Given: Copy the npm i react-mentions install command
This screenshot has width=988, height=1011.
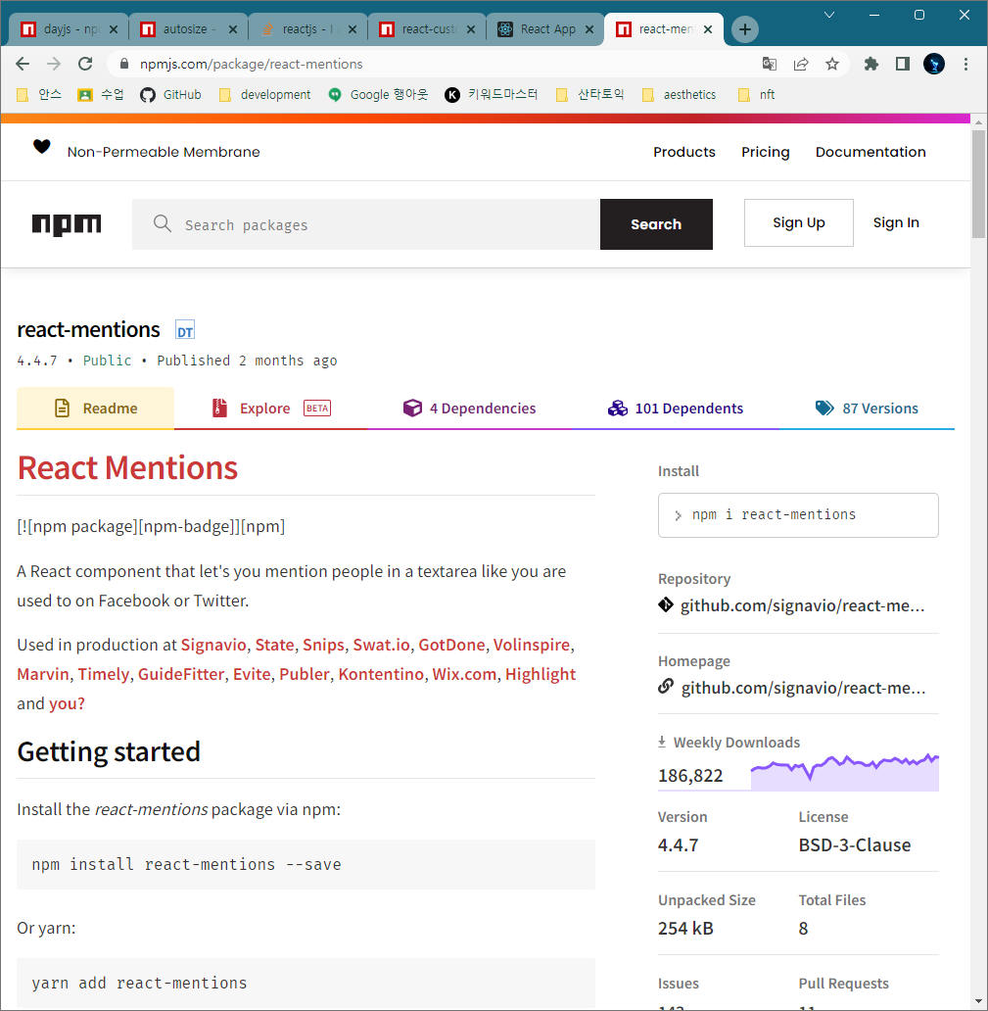Looking at the screenshot, I should (x=798, y=514).
